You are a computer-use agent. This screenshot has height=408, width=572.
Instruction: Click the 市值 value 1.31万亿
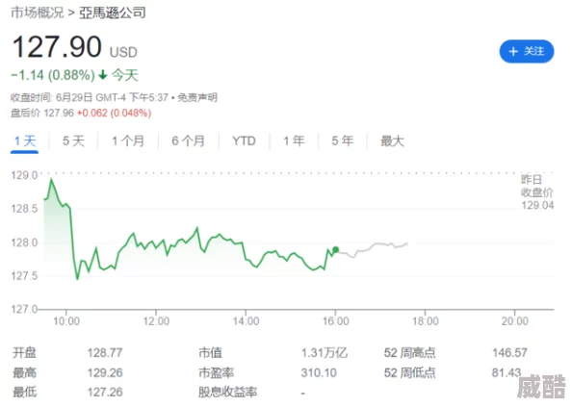[x=325, y=353]
